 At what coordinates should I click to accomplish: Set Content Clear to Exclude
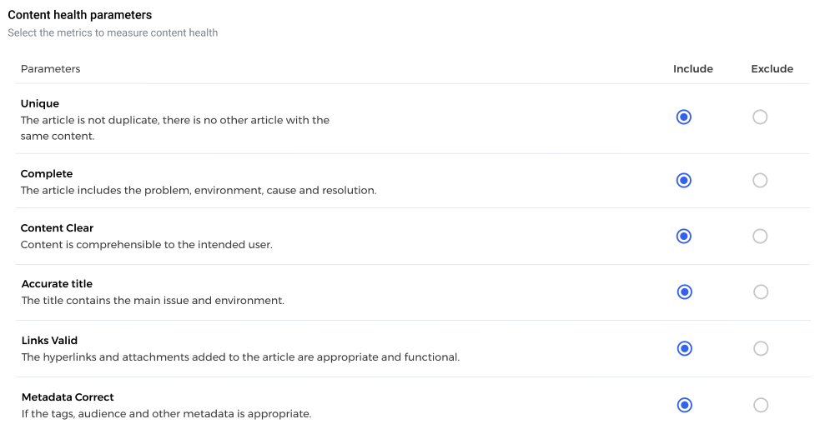[760, 237]
